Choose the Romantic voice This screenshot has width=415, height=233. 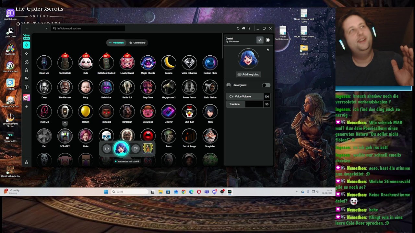(x=106, y=112)
